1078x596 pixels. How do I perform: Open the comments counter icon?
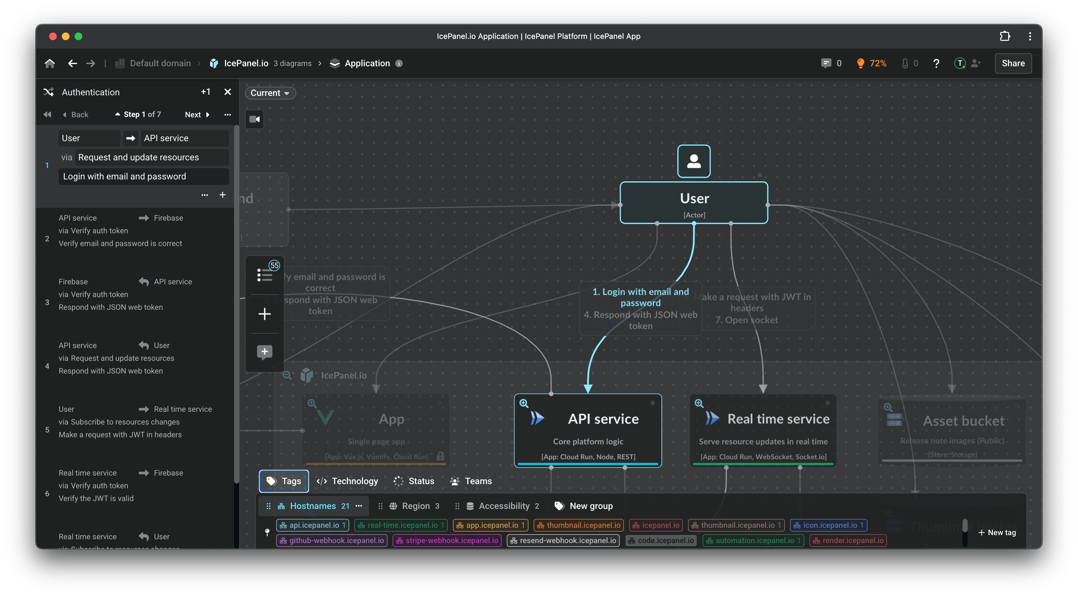coord(826,63)
